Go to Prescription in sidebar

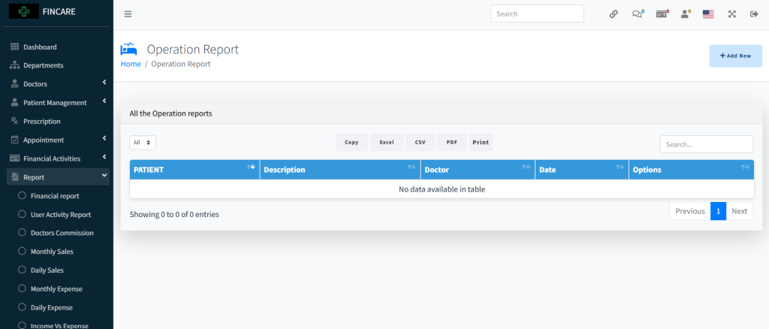point(41,122)
